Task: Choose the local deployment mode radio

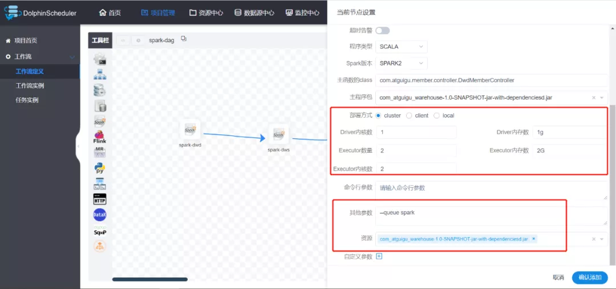Action: point(436,115)
